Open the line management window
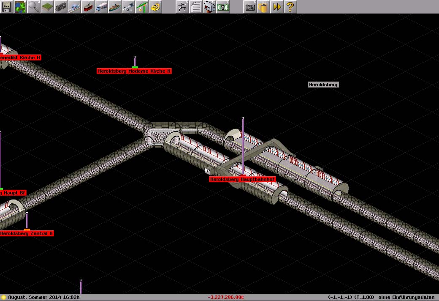The width and height of the screenshot is (439, 301). (x=182, y=7)
